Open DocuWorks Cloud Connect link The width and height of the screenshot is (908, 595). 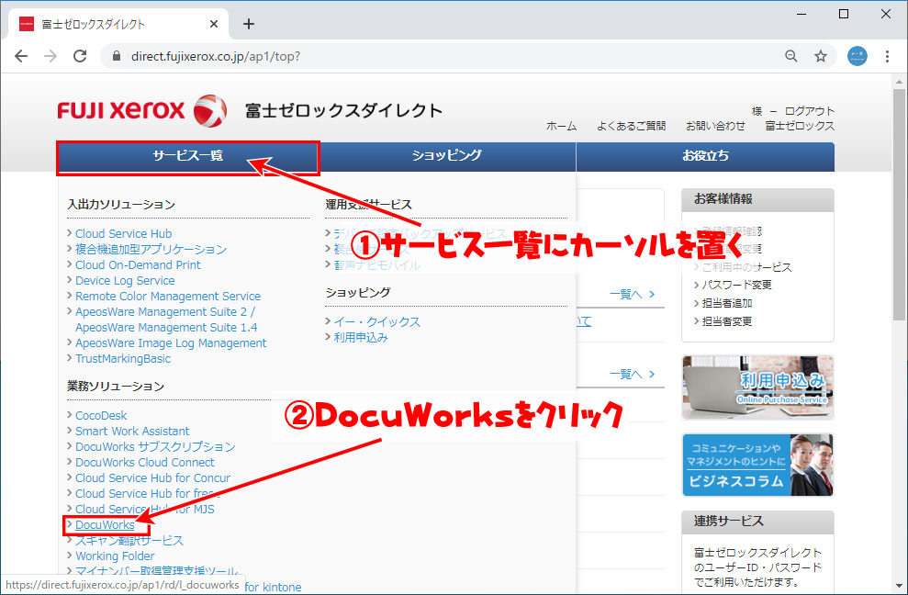(x=145, y=463)
